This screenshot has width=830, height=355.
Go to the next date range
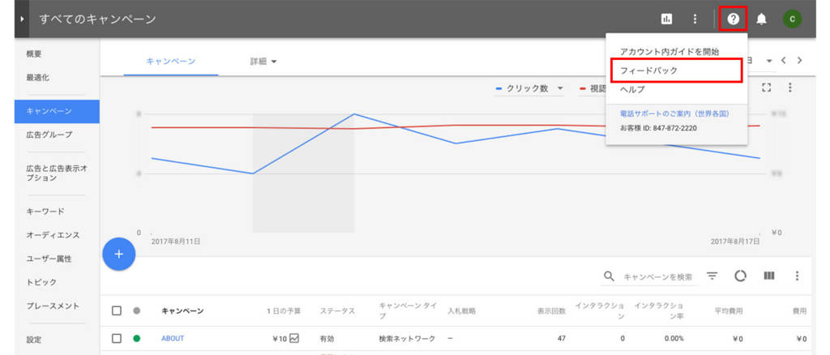[799, 60]
